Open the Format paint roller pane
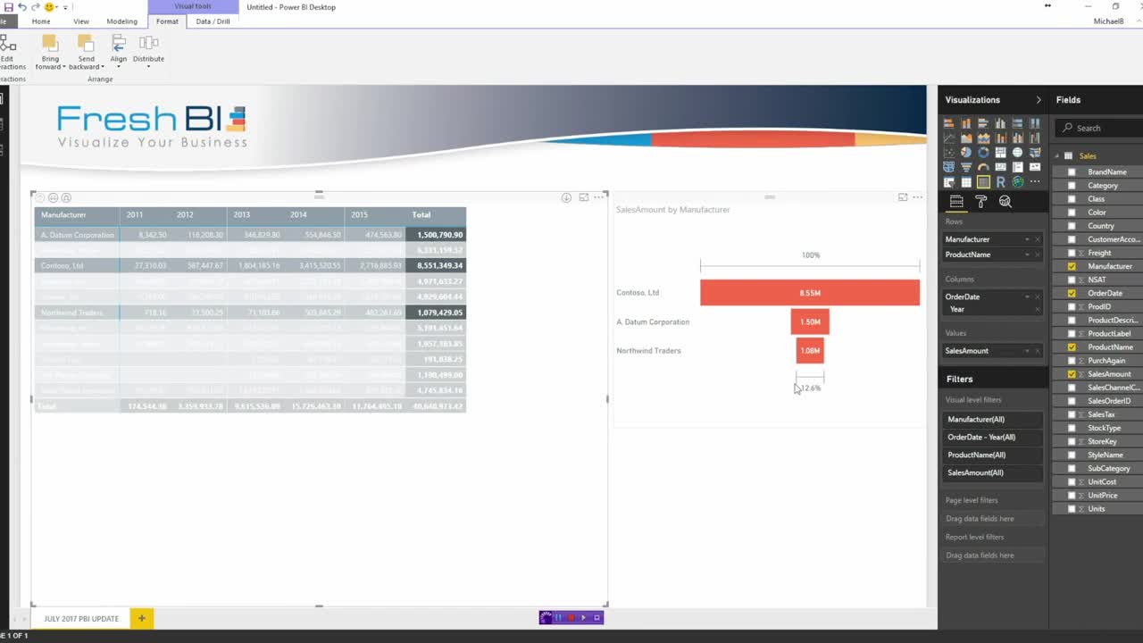 pyautogui.click(x=980, y=201)
